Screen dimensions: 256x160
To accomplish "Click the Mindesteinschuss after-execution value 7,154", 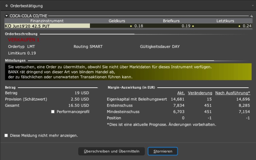I will tap(244, 112).
